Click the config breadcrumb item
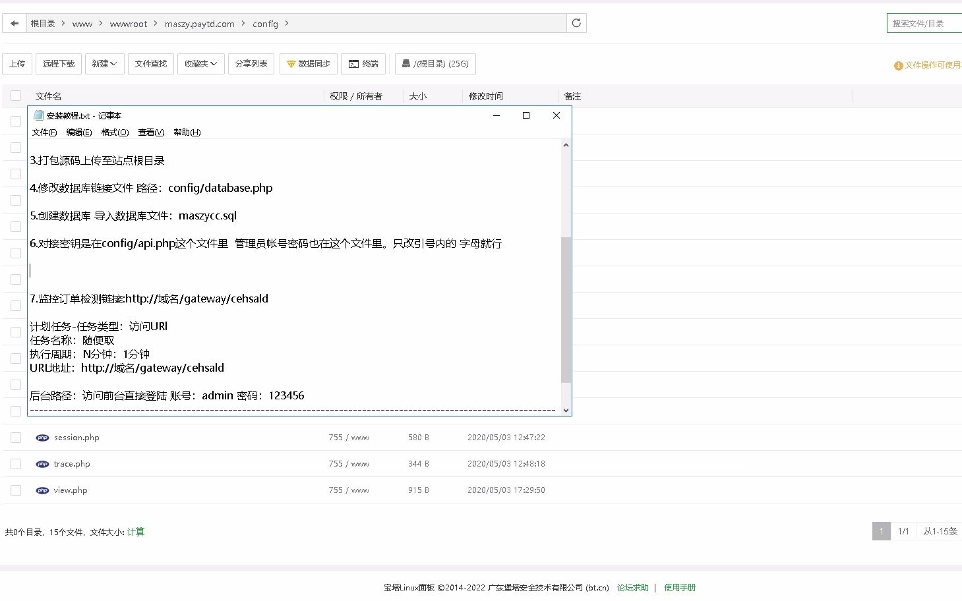 pos(265,24)
